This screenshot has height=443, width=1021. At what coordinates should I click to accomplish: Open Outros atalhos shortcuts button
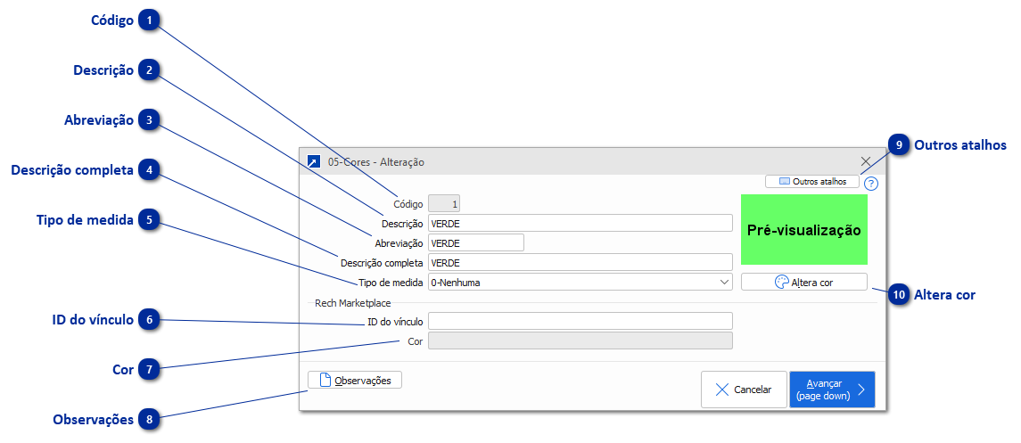[812, 182]
